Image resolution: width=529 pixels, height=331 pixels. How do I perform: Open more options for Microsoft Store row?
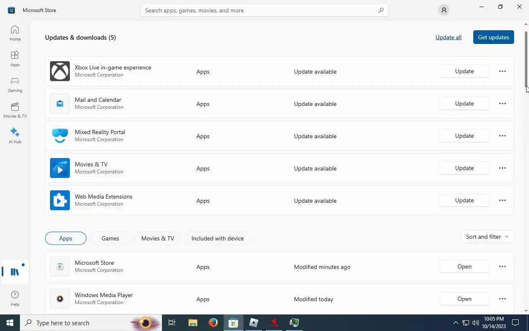503,266
